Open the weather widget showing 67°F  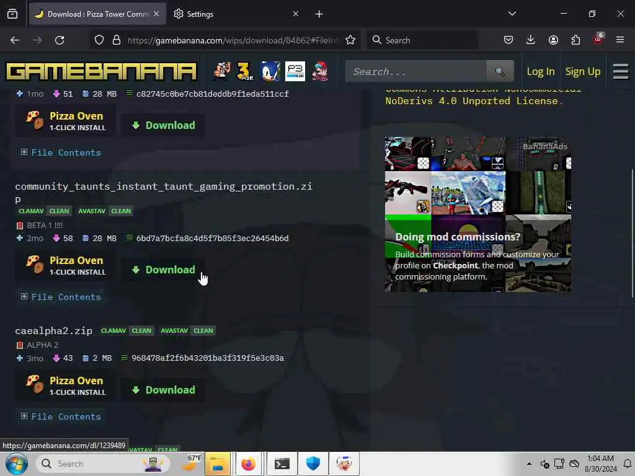[191, 464]
